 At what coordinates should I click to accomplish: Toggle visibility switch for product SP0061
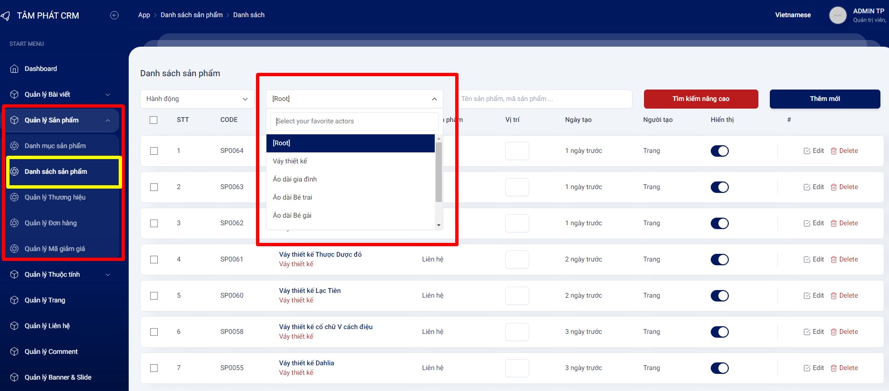click(x=719, y=260)
